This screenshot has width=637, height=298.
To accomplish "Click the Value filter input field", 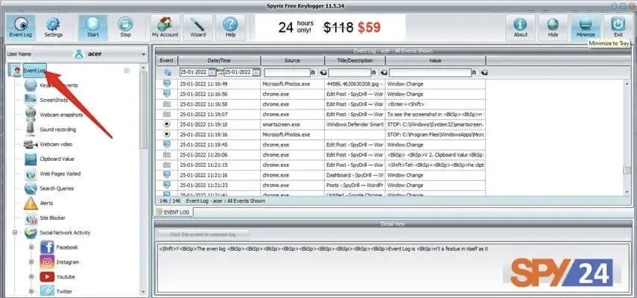I will point(430,72).
